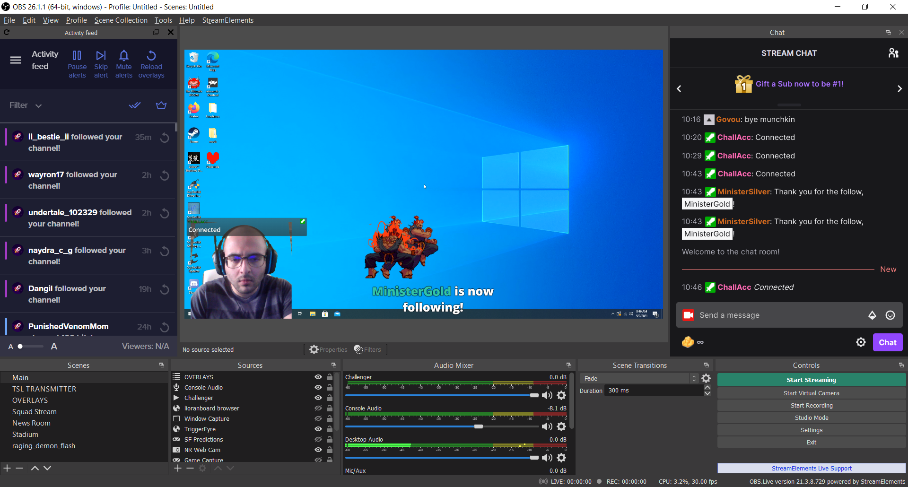Hide the OVERLAYS source

317,376
